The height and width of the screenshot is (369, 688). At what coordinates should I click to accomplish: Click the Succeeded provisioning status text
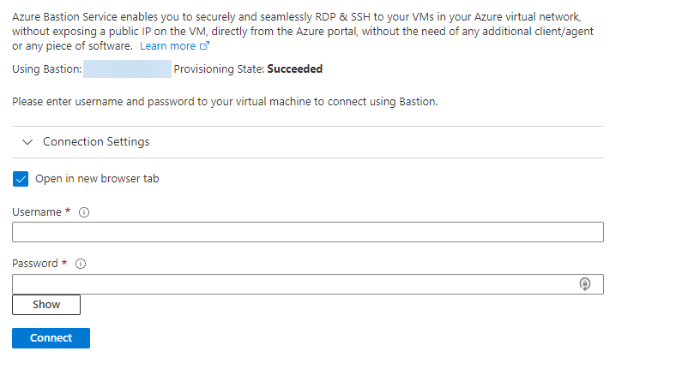[295, 69]
